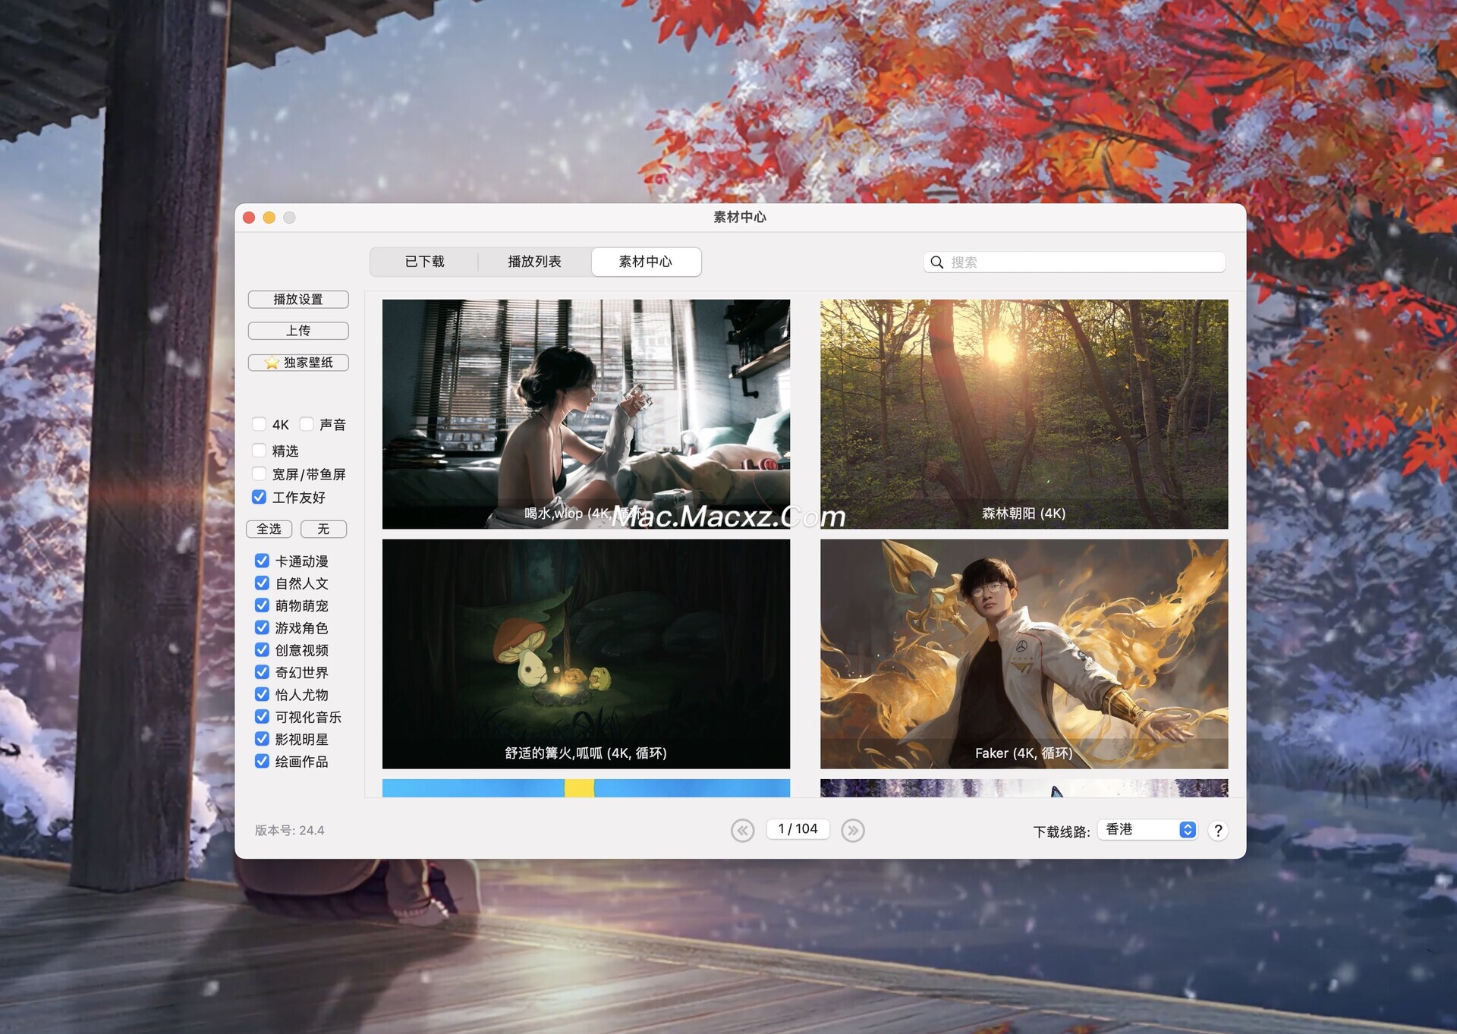The width and height of the screenshot is (1457, 1034).
Task: Click the search magnifier icon
Action: pos(937,262)
